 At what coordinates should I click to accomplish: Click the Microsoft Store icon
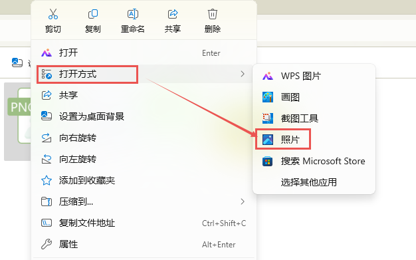click(268, 161)
